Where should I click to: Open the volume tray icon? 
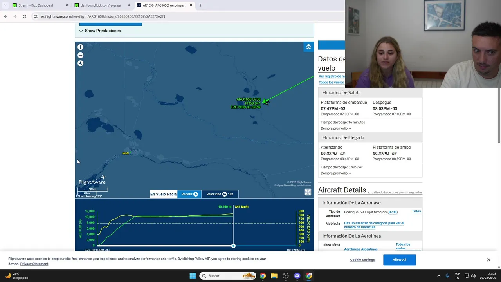[x=473, y=276]
